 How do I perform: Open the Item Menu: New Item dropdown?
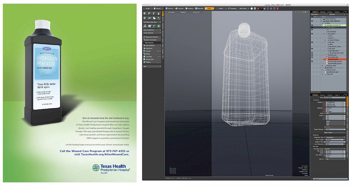[152, 22]
